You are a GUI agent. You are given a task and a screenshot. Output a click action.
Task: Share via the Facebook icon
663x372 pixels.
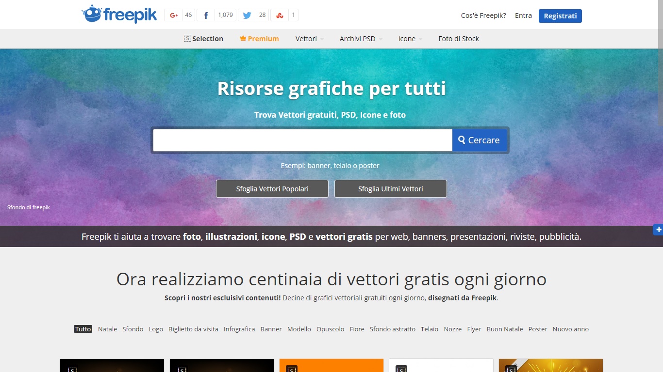point(206,15)
